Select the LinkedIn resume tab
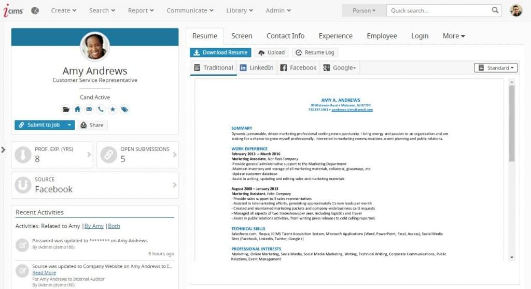This screenshot has height=289, width=531. [x=257, y=68]
